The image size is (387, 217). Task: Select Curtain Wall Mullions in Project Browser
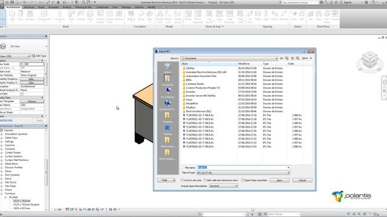tap(16, 160)
